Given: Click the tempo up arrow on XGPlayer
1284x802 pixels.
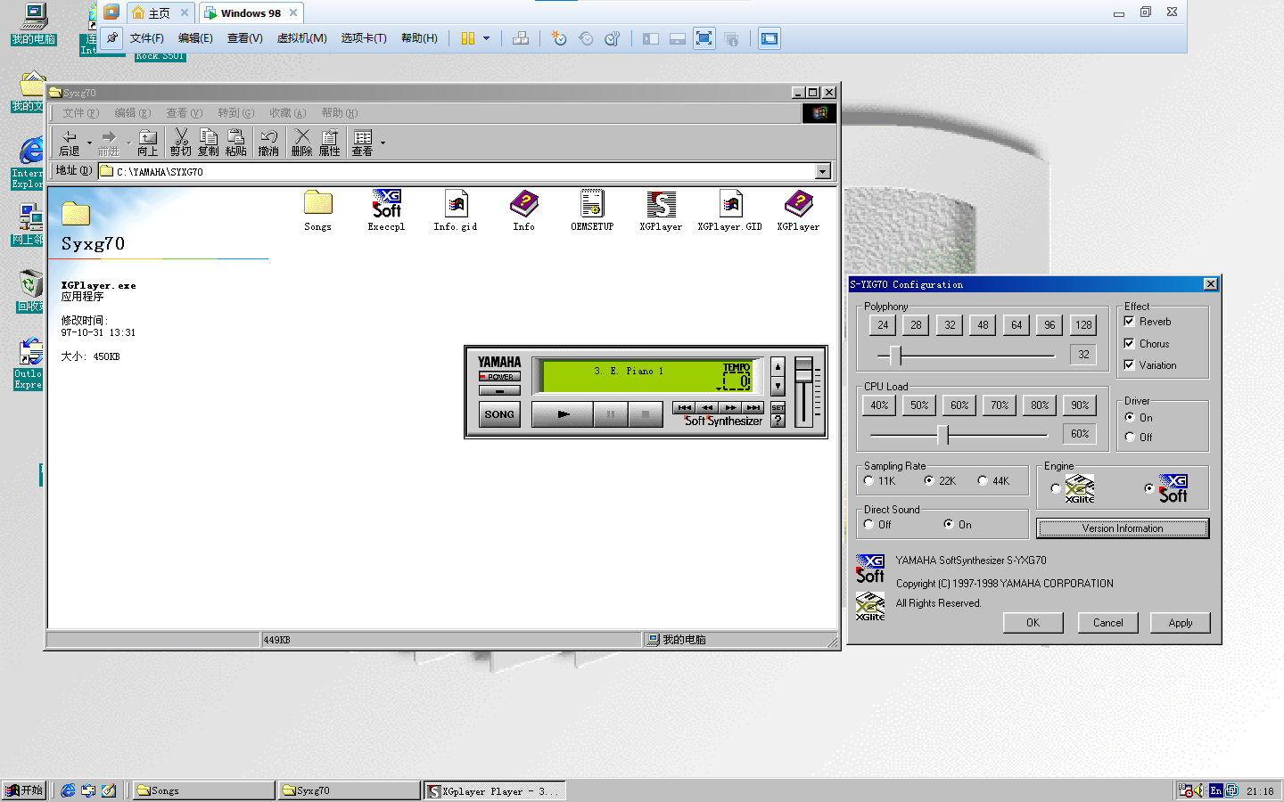Looking at the screenshot, I should point(778,366).
